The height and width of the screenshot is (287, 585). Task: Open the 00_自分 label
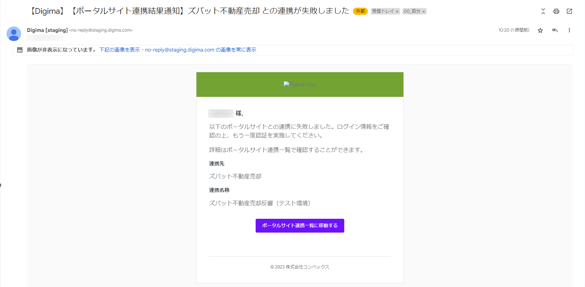tap(412, 11)
